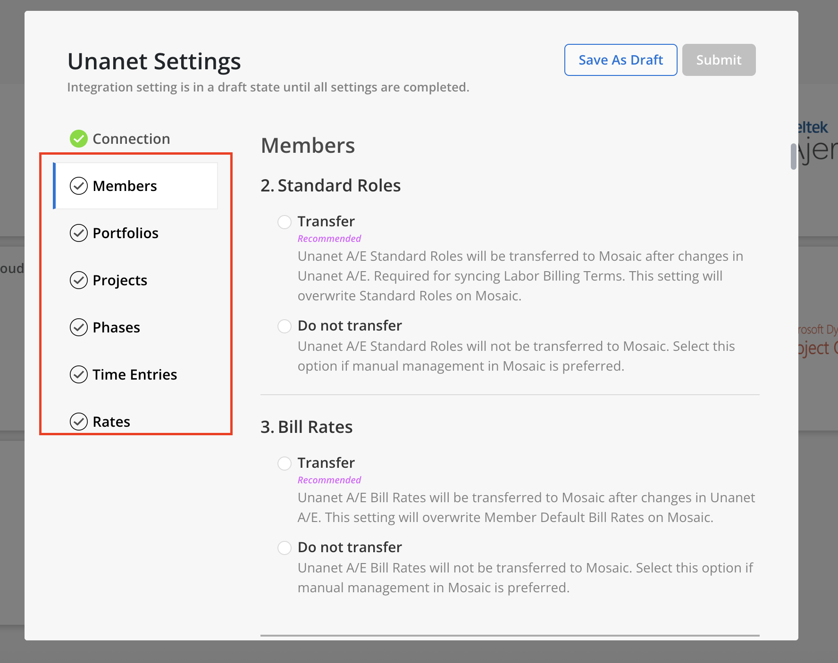Click the Phases checkmark circle icon

(79, 327)
